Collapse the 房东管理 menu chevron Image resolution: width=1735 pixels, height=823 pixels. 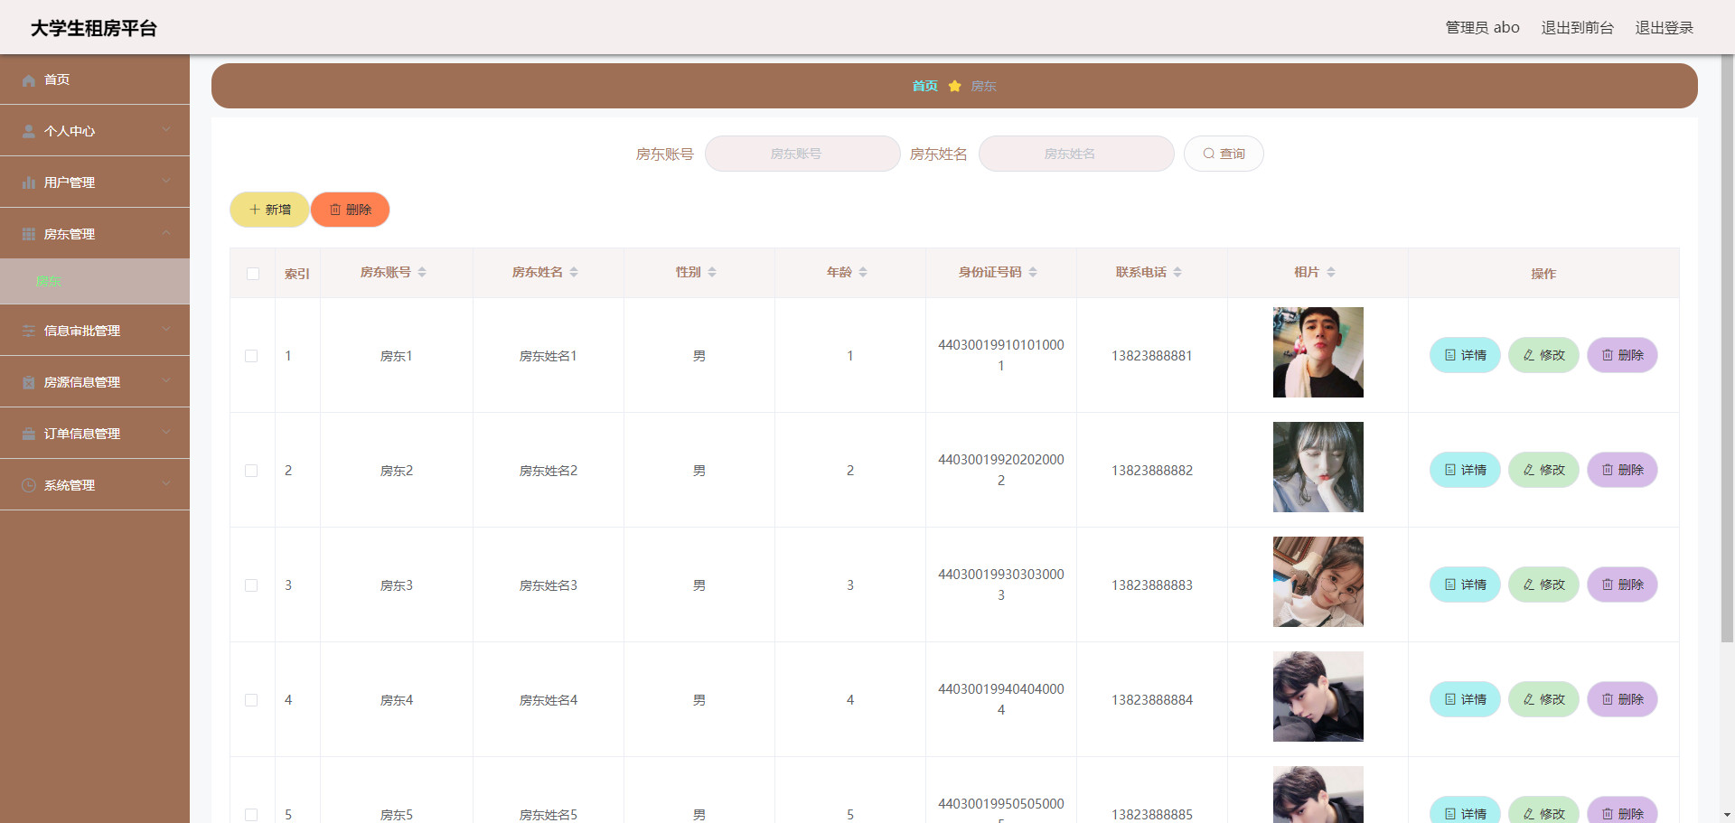point(166,233)
